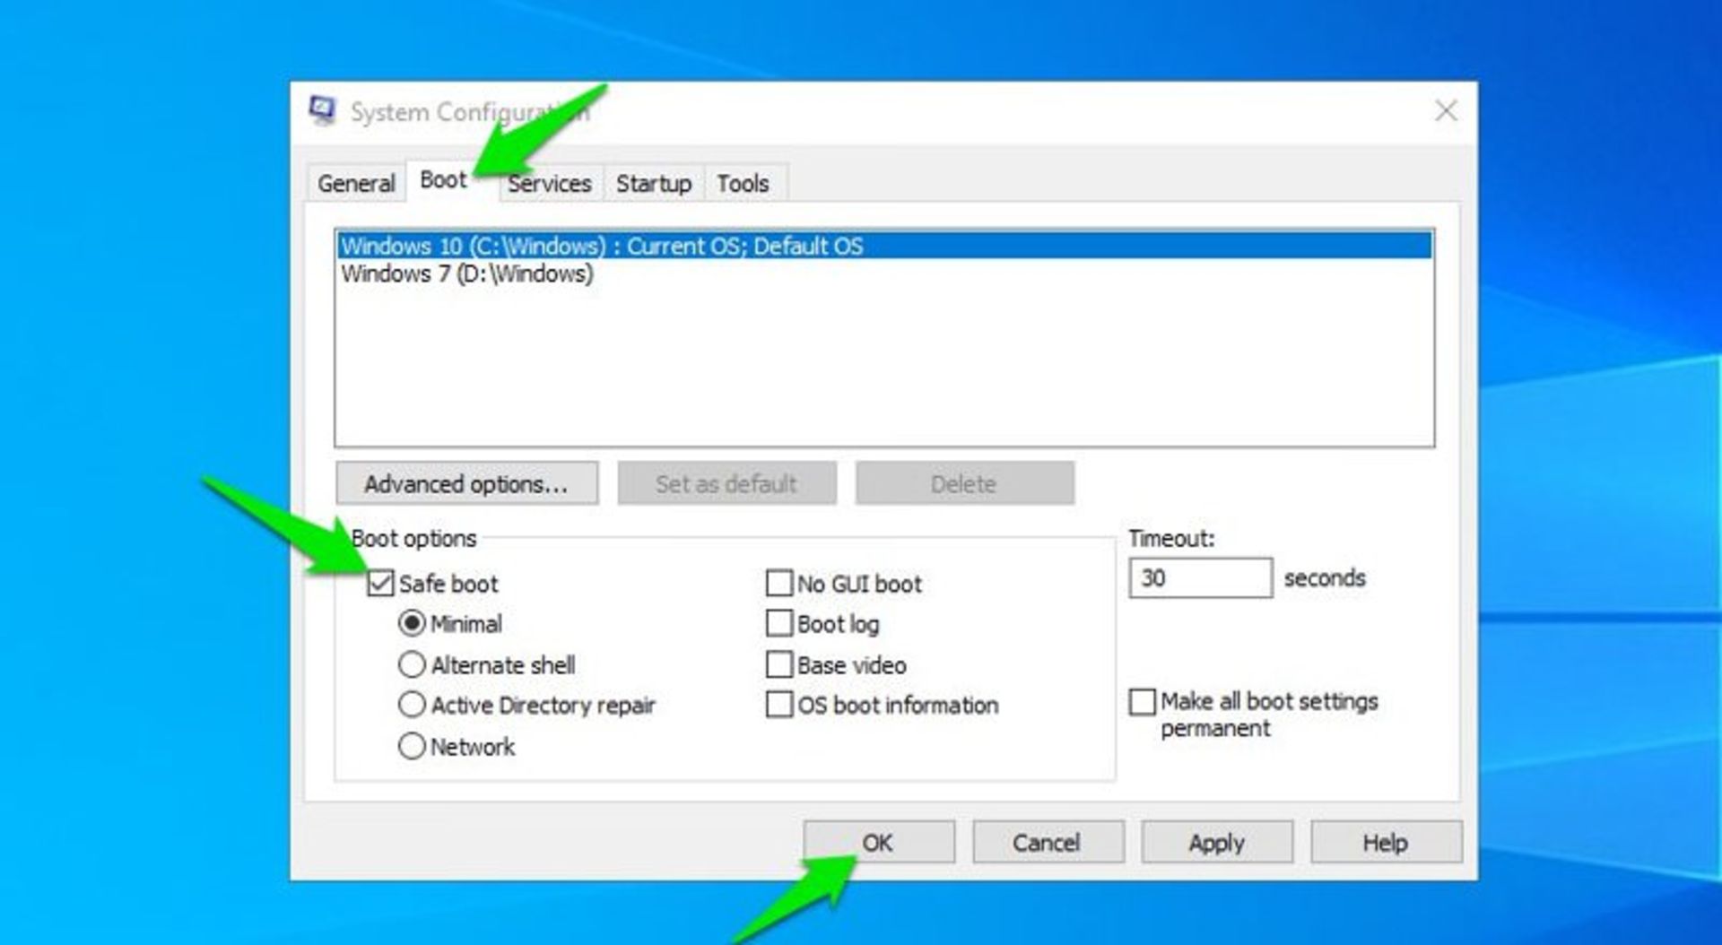Go to the Startup tab
Image resolution: width=1722 pixels, height=945 pixels.
pyautogui.click(x=654, y=184)
